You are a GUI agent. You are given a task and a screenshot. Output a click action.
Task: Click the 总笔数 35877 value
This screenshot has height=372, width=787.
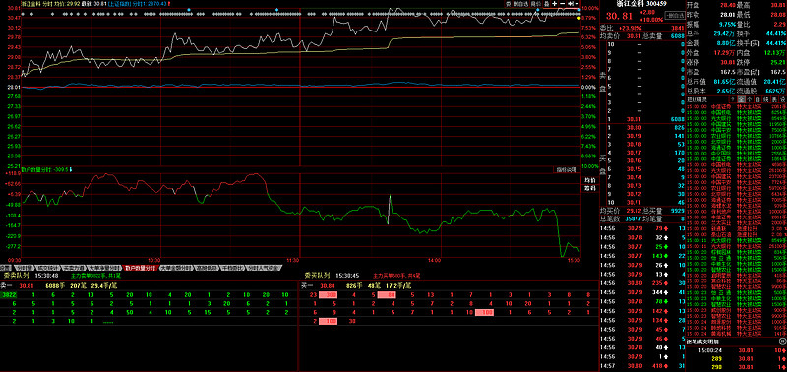pyautogui.click(x=633, y=218)
